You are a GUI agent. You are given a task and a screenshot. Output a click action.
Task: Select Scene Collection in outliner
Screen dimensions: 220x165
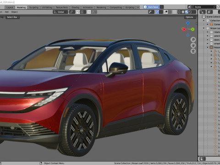[x=213, y=16]
